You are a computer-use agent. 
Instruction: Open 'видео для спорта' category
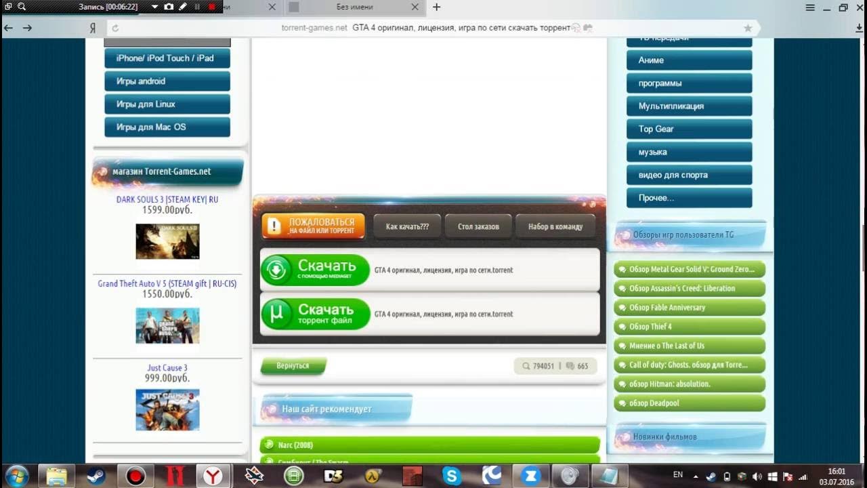(690, 175)
